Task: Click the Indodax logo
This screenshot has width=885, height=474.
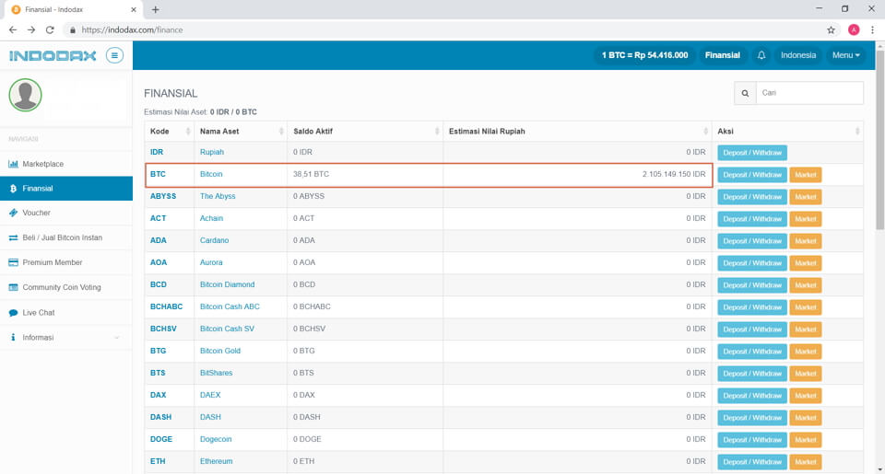Action: (x=53, y=55)
